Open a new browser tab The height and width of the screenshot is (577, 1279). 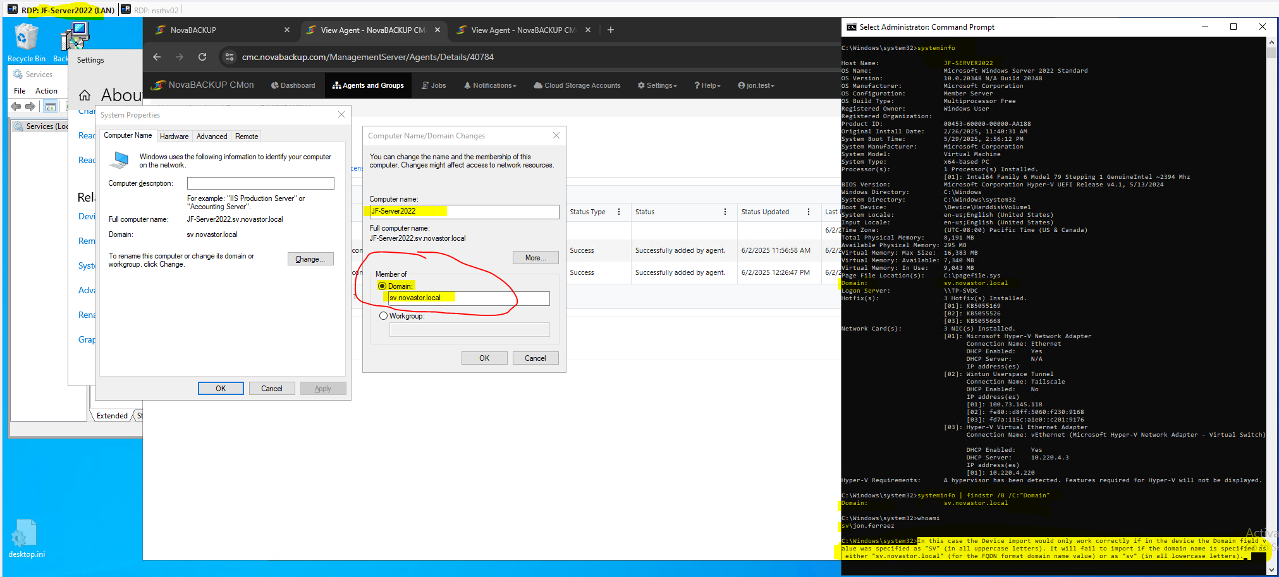point(611,30)
